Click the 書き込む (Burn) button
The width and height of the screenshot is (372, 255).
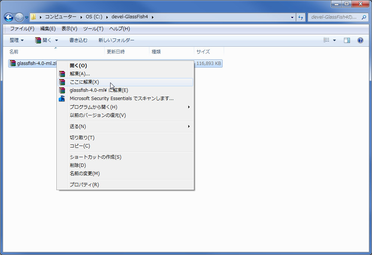coord(78,40)
